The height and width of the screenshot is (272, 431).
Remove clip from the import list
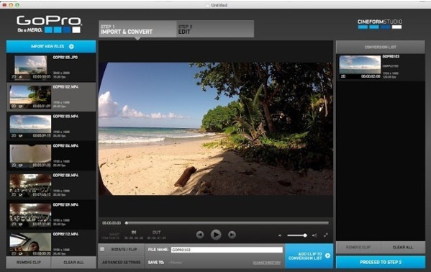coord(29,263)
